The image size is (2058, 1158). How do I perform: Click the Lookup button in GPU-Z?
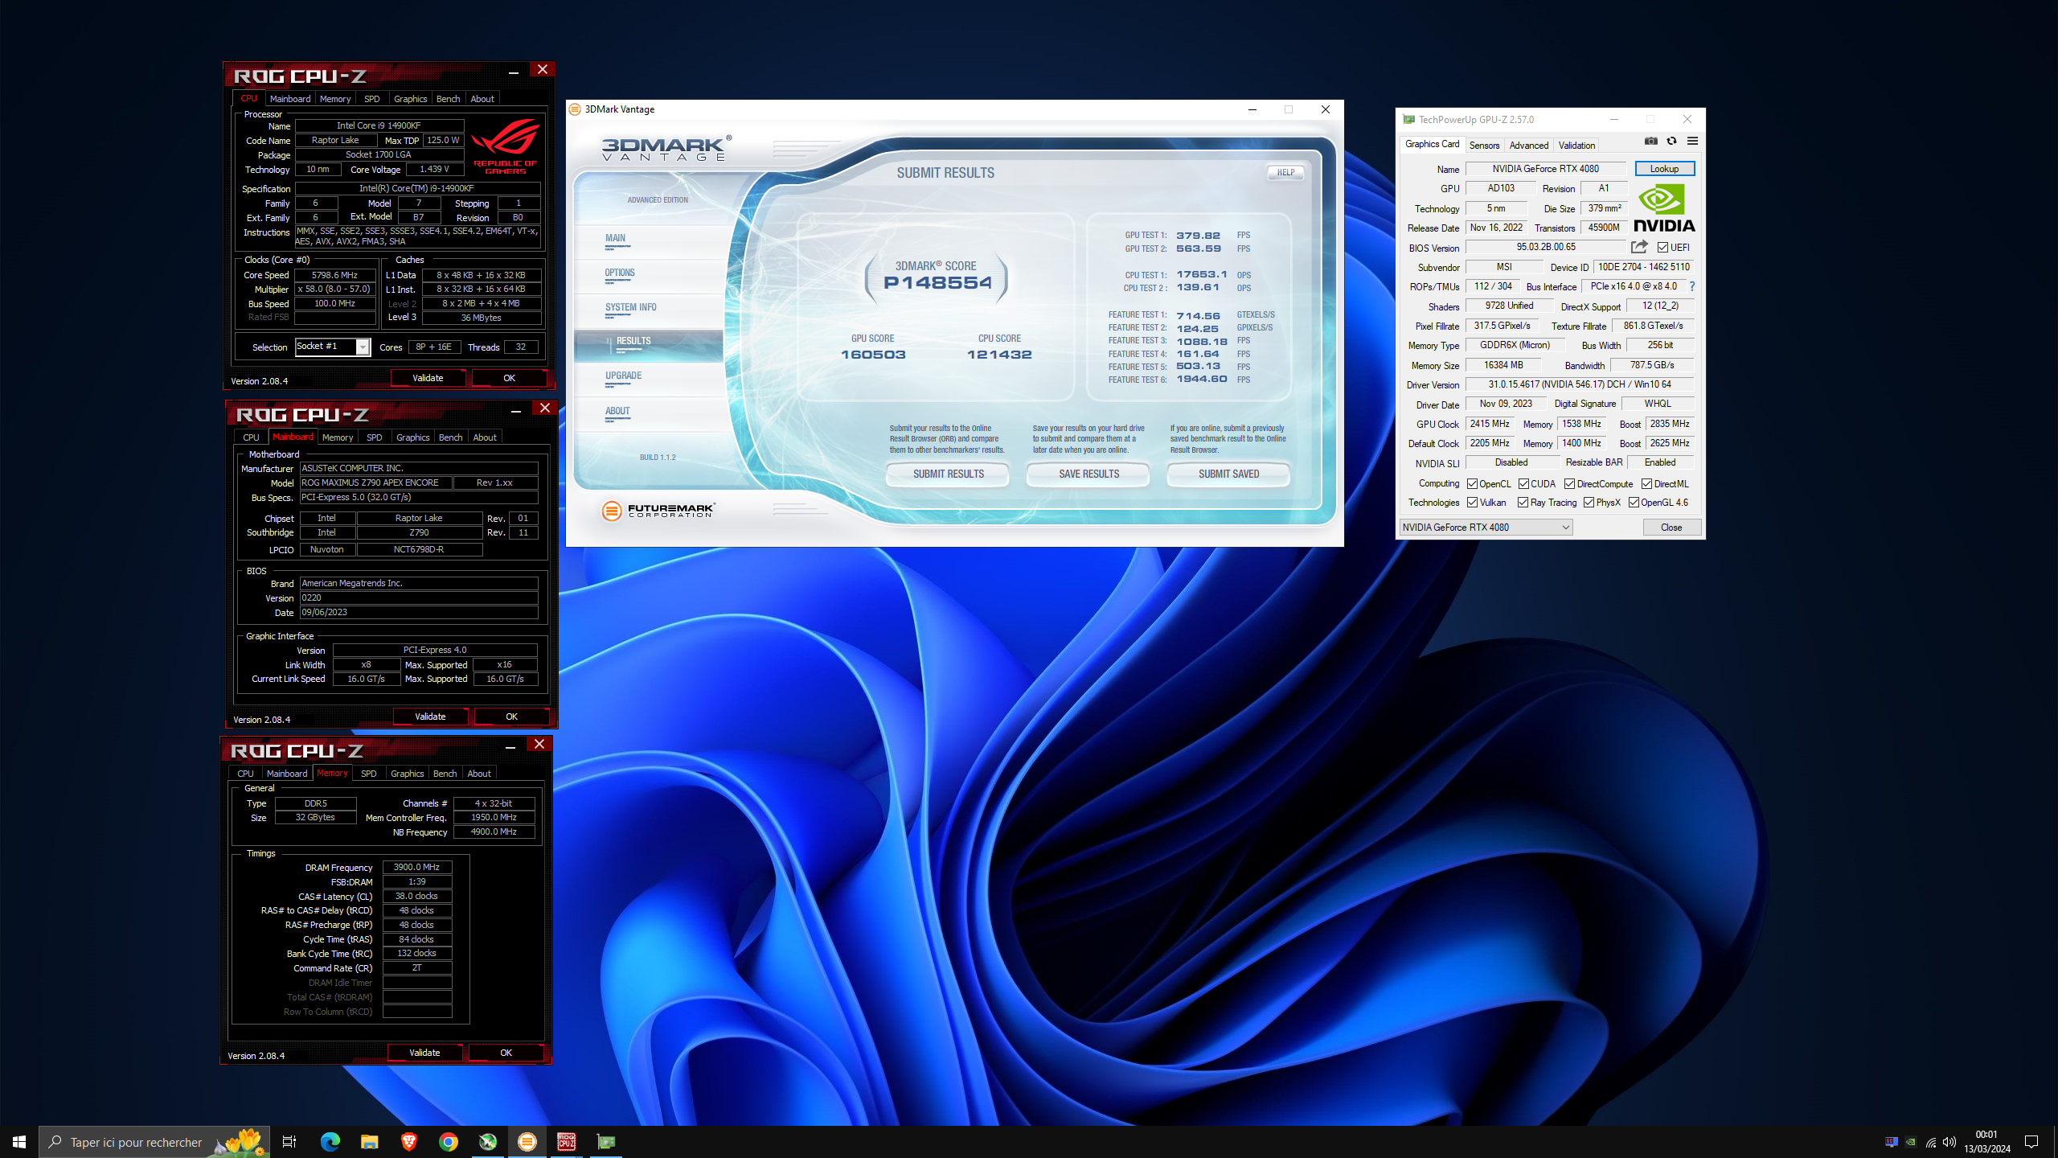(1664, 169)
